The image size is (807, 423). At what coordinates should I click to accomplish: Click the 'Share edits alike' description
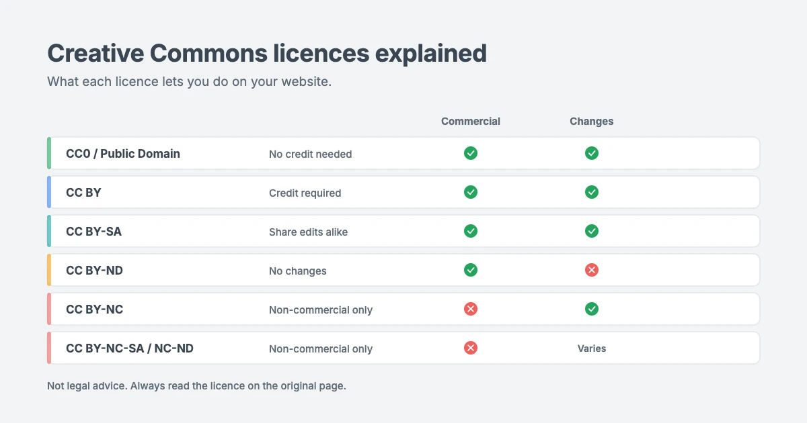click(309, 232)
